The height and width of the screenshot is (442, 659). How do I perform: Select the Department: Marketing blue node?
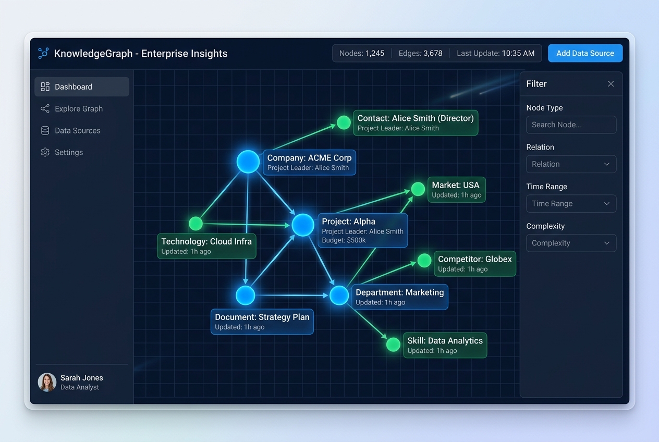339,296
